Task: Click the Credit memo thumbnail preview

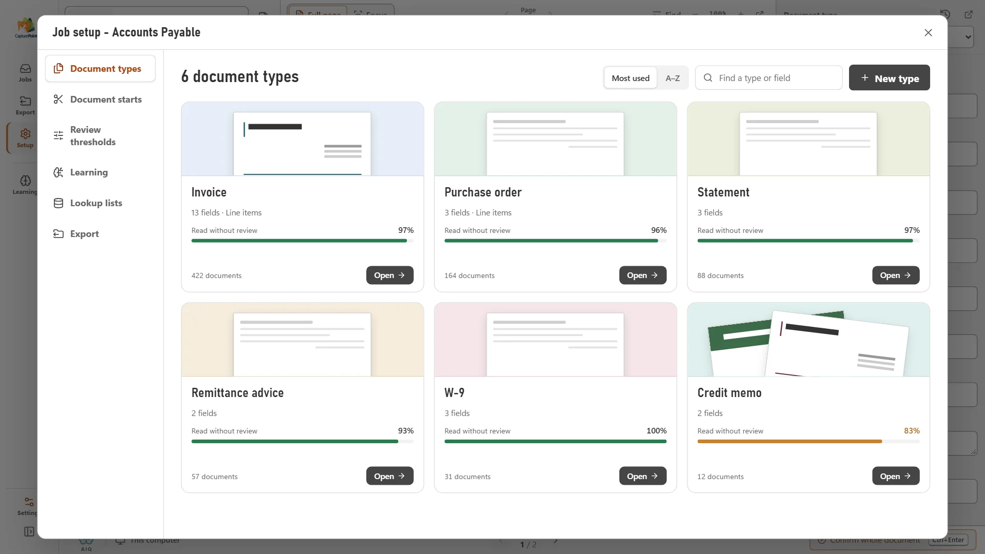Action: (x=808, y=340)
